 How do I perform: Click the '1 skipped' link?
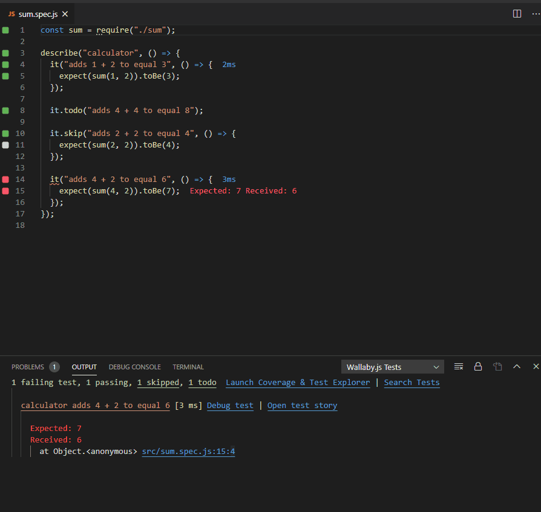[158, 383]
